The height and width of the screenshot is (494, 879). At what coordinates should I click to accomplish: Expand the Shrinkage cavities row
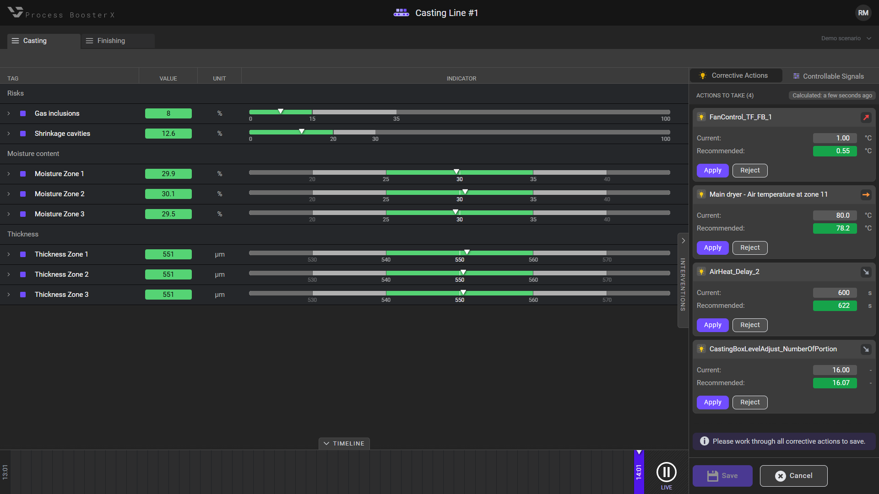coord(9,134)
